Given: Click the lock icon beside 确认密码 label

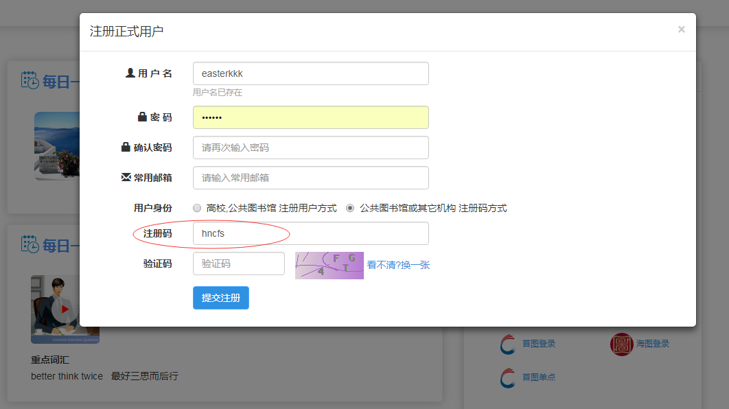Looking at the screenshot, I should pos(126,147).
